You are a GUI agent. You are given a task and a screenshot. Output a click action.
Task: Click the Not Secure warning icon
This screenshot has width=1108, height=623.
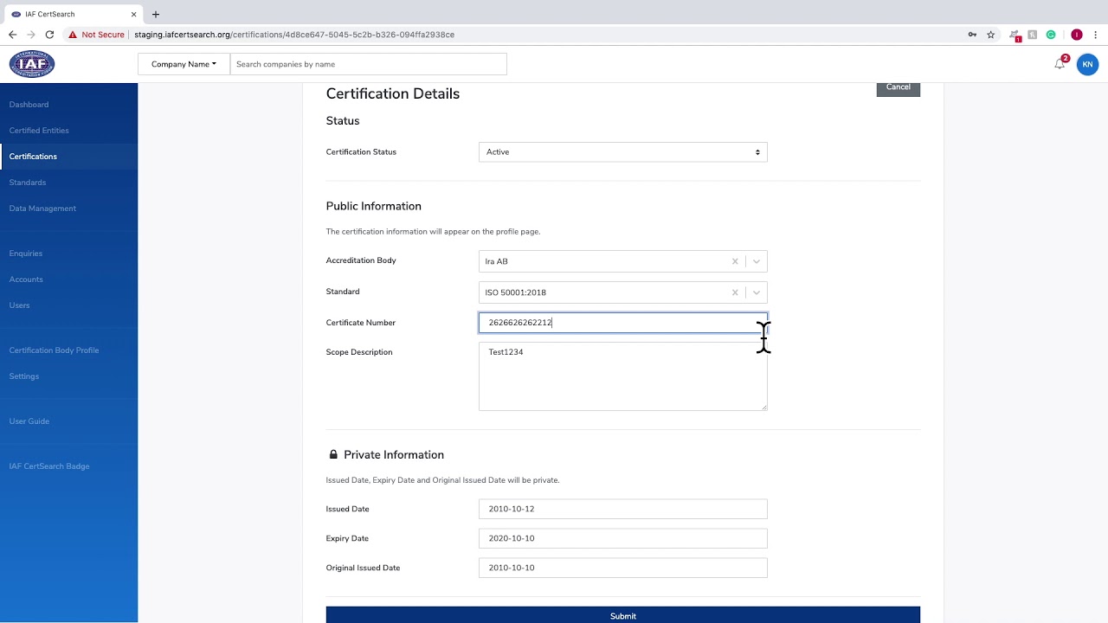coord(73,35)
